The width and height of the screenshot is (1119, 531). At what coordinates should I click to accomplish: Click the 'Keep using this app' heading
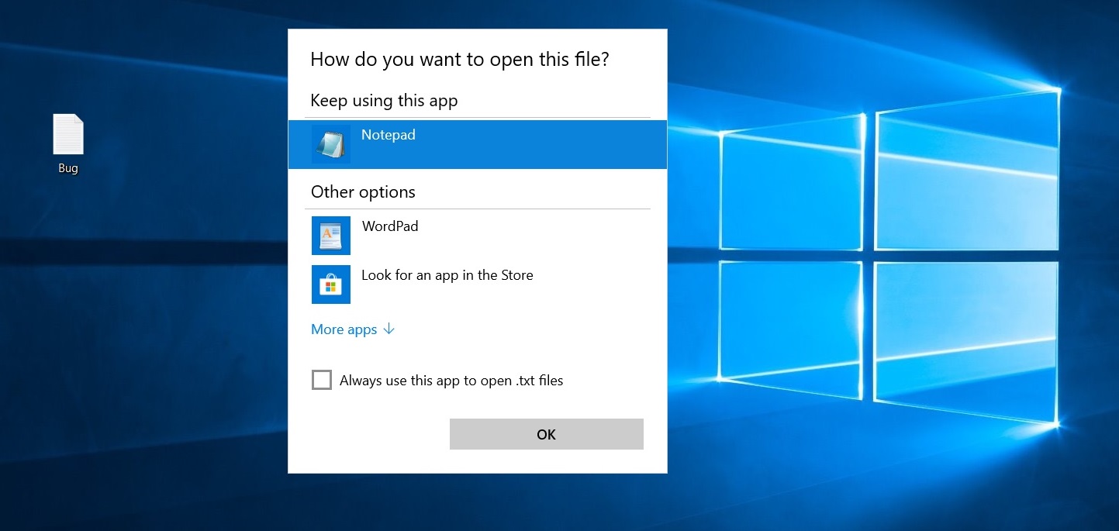(x=384, y=101)
